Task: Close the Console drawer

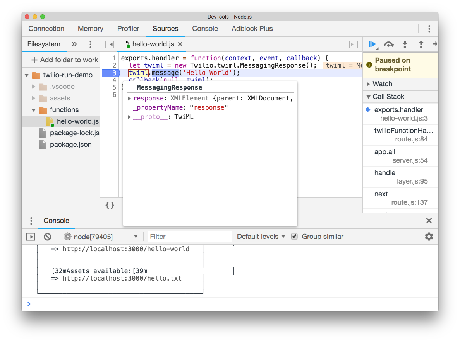Action: tap(429, 221)
